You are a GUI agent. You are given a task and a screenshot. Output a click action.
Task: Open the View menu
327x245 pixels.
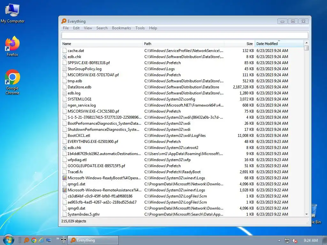point(88,28)
